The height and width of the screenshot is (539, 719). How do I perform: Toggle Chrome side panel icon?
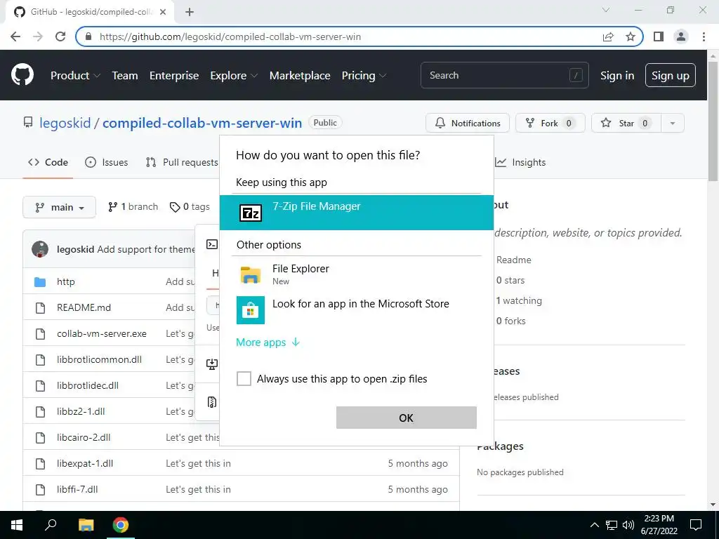pos(659,36)
